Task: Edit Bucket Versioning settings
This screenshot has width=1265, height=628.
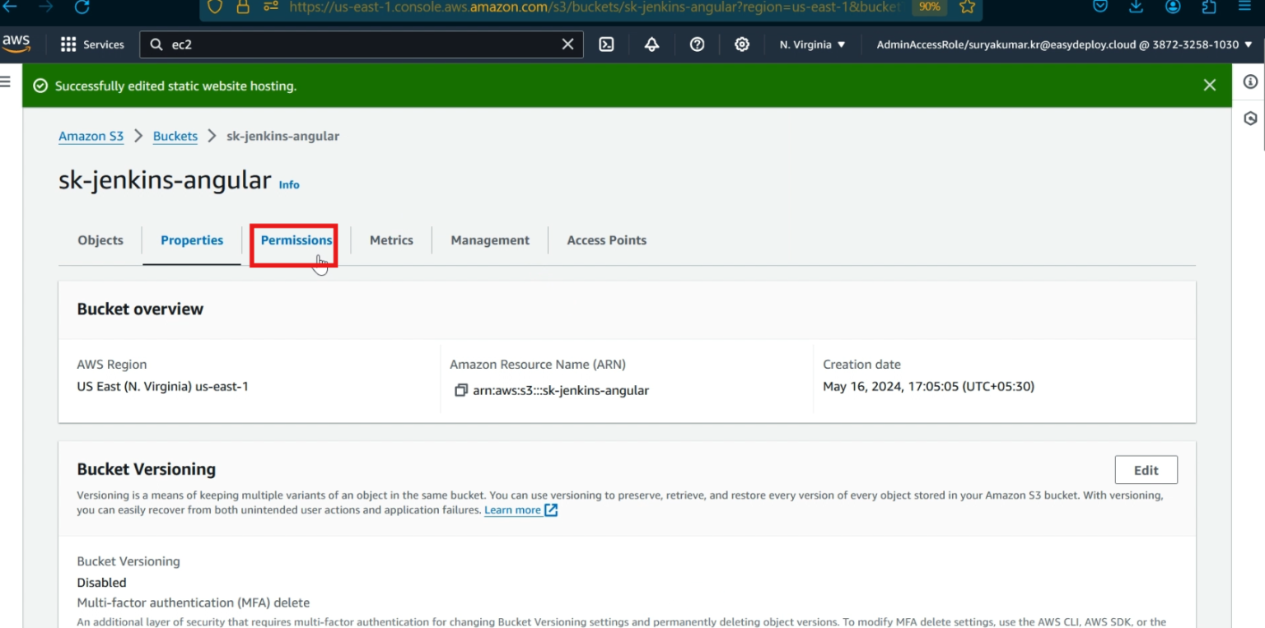Action: click(x=1146, y=469)
